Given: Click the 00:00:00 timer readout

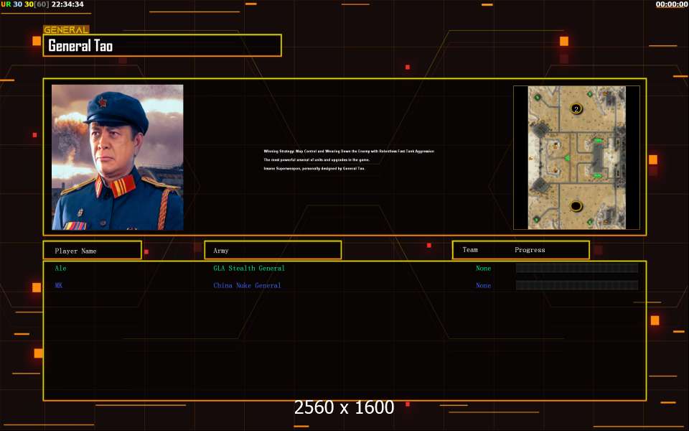Looking at the screenshot, I should [x=672, y=4].
